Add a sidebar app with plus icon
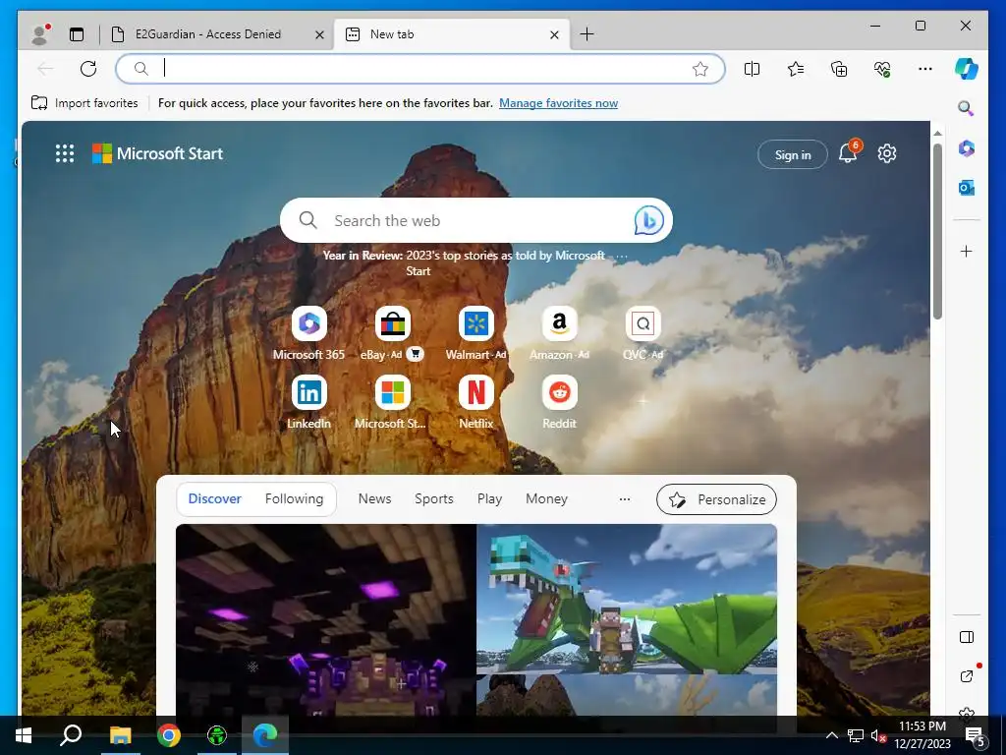The image size is (1006, 755). tap(967, 251)
